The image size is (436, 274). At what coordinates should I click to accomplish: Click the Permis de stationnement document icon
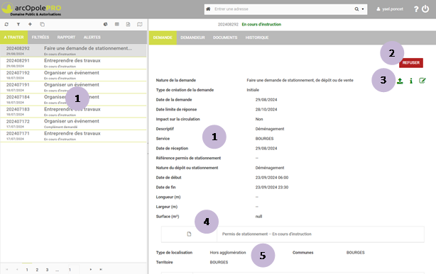coord(189,234)
